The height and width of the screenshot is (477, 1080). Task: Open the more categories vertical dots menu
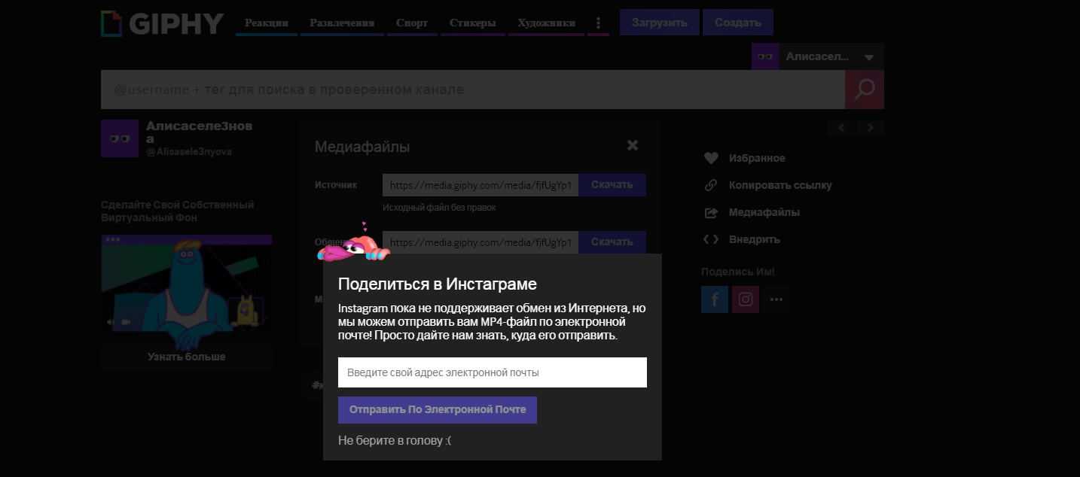598,23
